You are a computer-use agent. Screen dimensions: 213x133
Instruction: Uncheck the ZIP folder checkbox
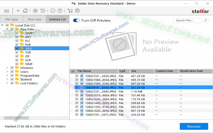click(17, 56)
